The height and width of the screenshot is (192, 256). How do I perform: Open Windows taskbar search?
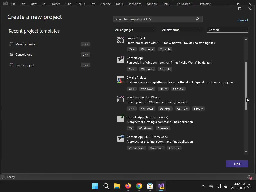click(x=106, y=186)
